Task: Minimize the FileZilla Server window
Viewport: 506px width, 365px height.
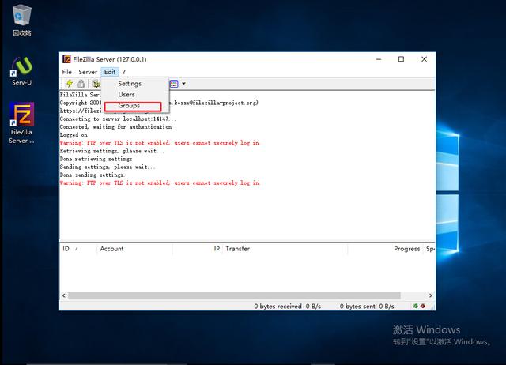Action: click(379, 59)
